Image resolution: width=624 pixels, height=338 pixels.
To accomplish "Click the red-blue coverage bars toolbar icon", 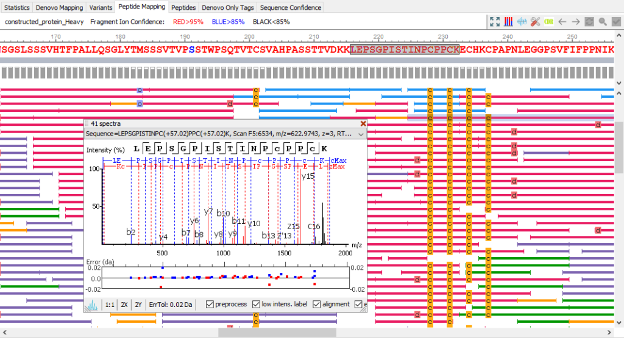I will pos(508,22).
